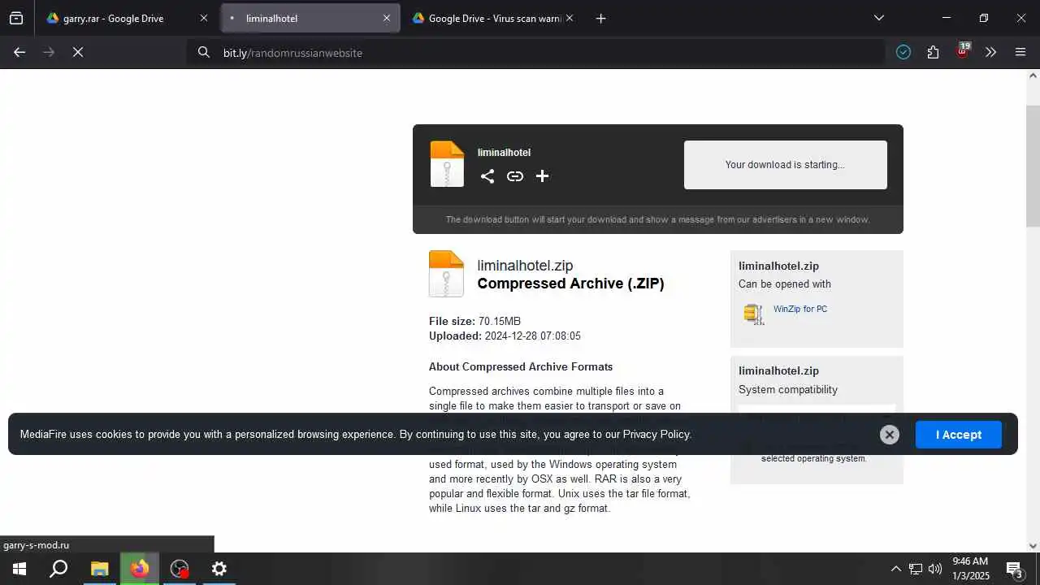Open File Explorer from taskbar
This screenshot has width=1040, height=585.
click(99, 569)
